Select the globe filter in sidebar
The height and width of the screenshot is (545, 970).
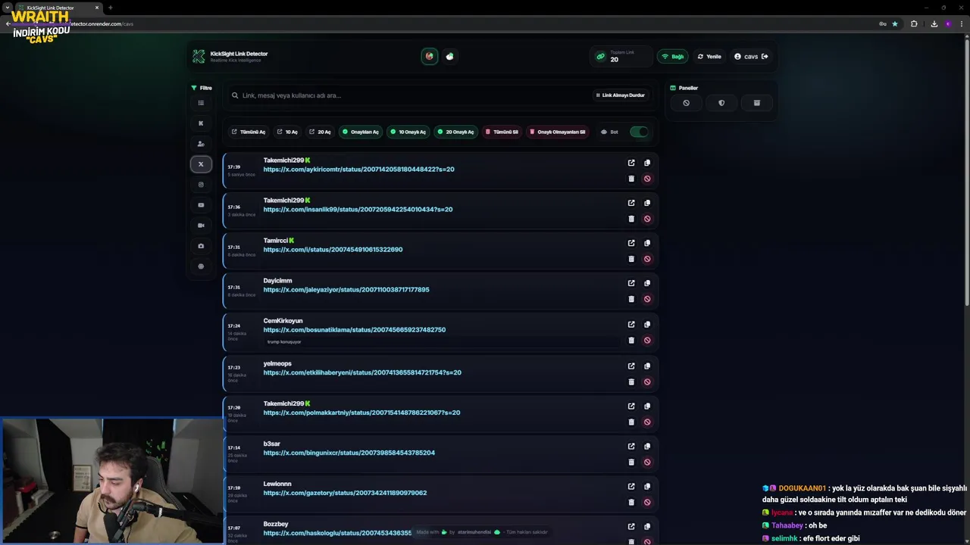201,266
